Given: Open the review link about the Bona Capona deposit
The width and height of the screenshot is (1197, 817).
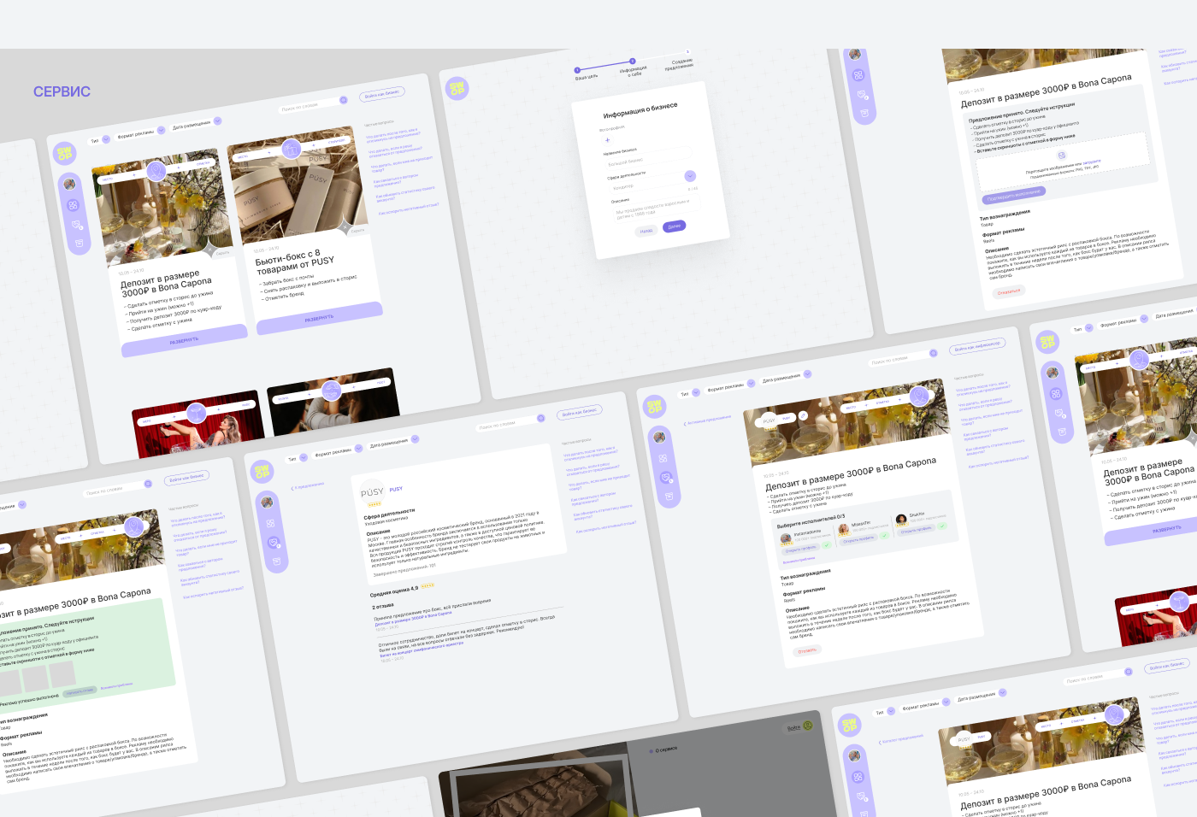Looking at the screenshot, I should click(x=413, y=619).
